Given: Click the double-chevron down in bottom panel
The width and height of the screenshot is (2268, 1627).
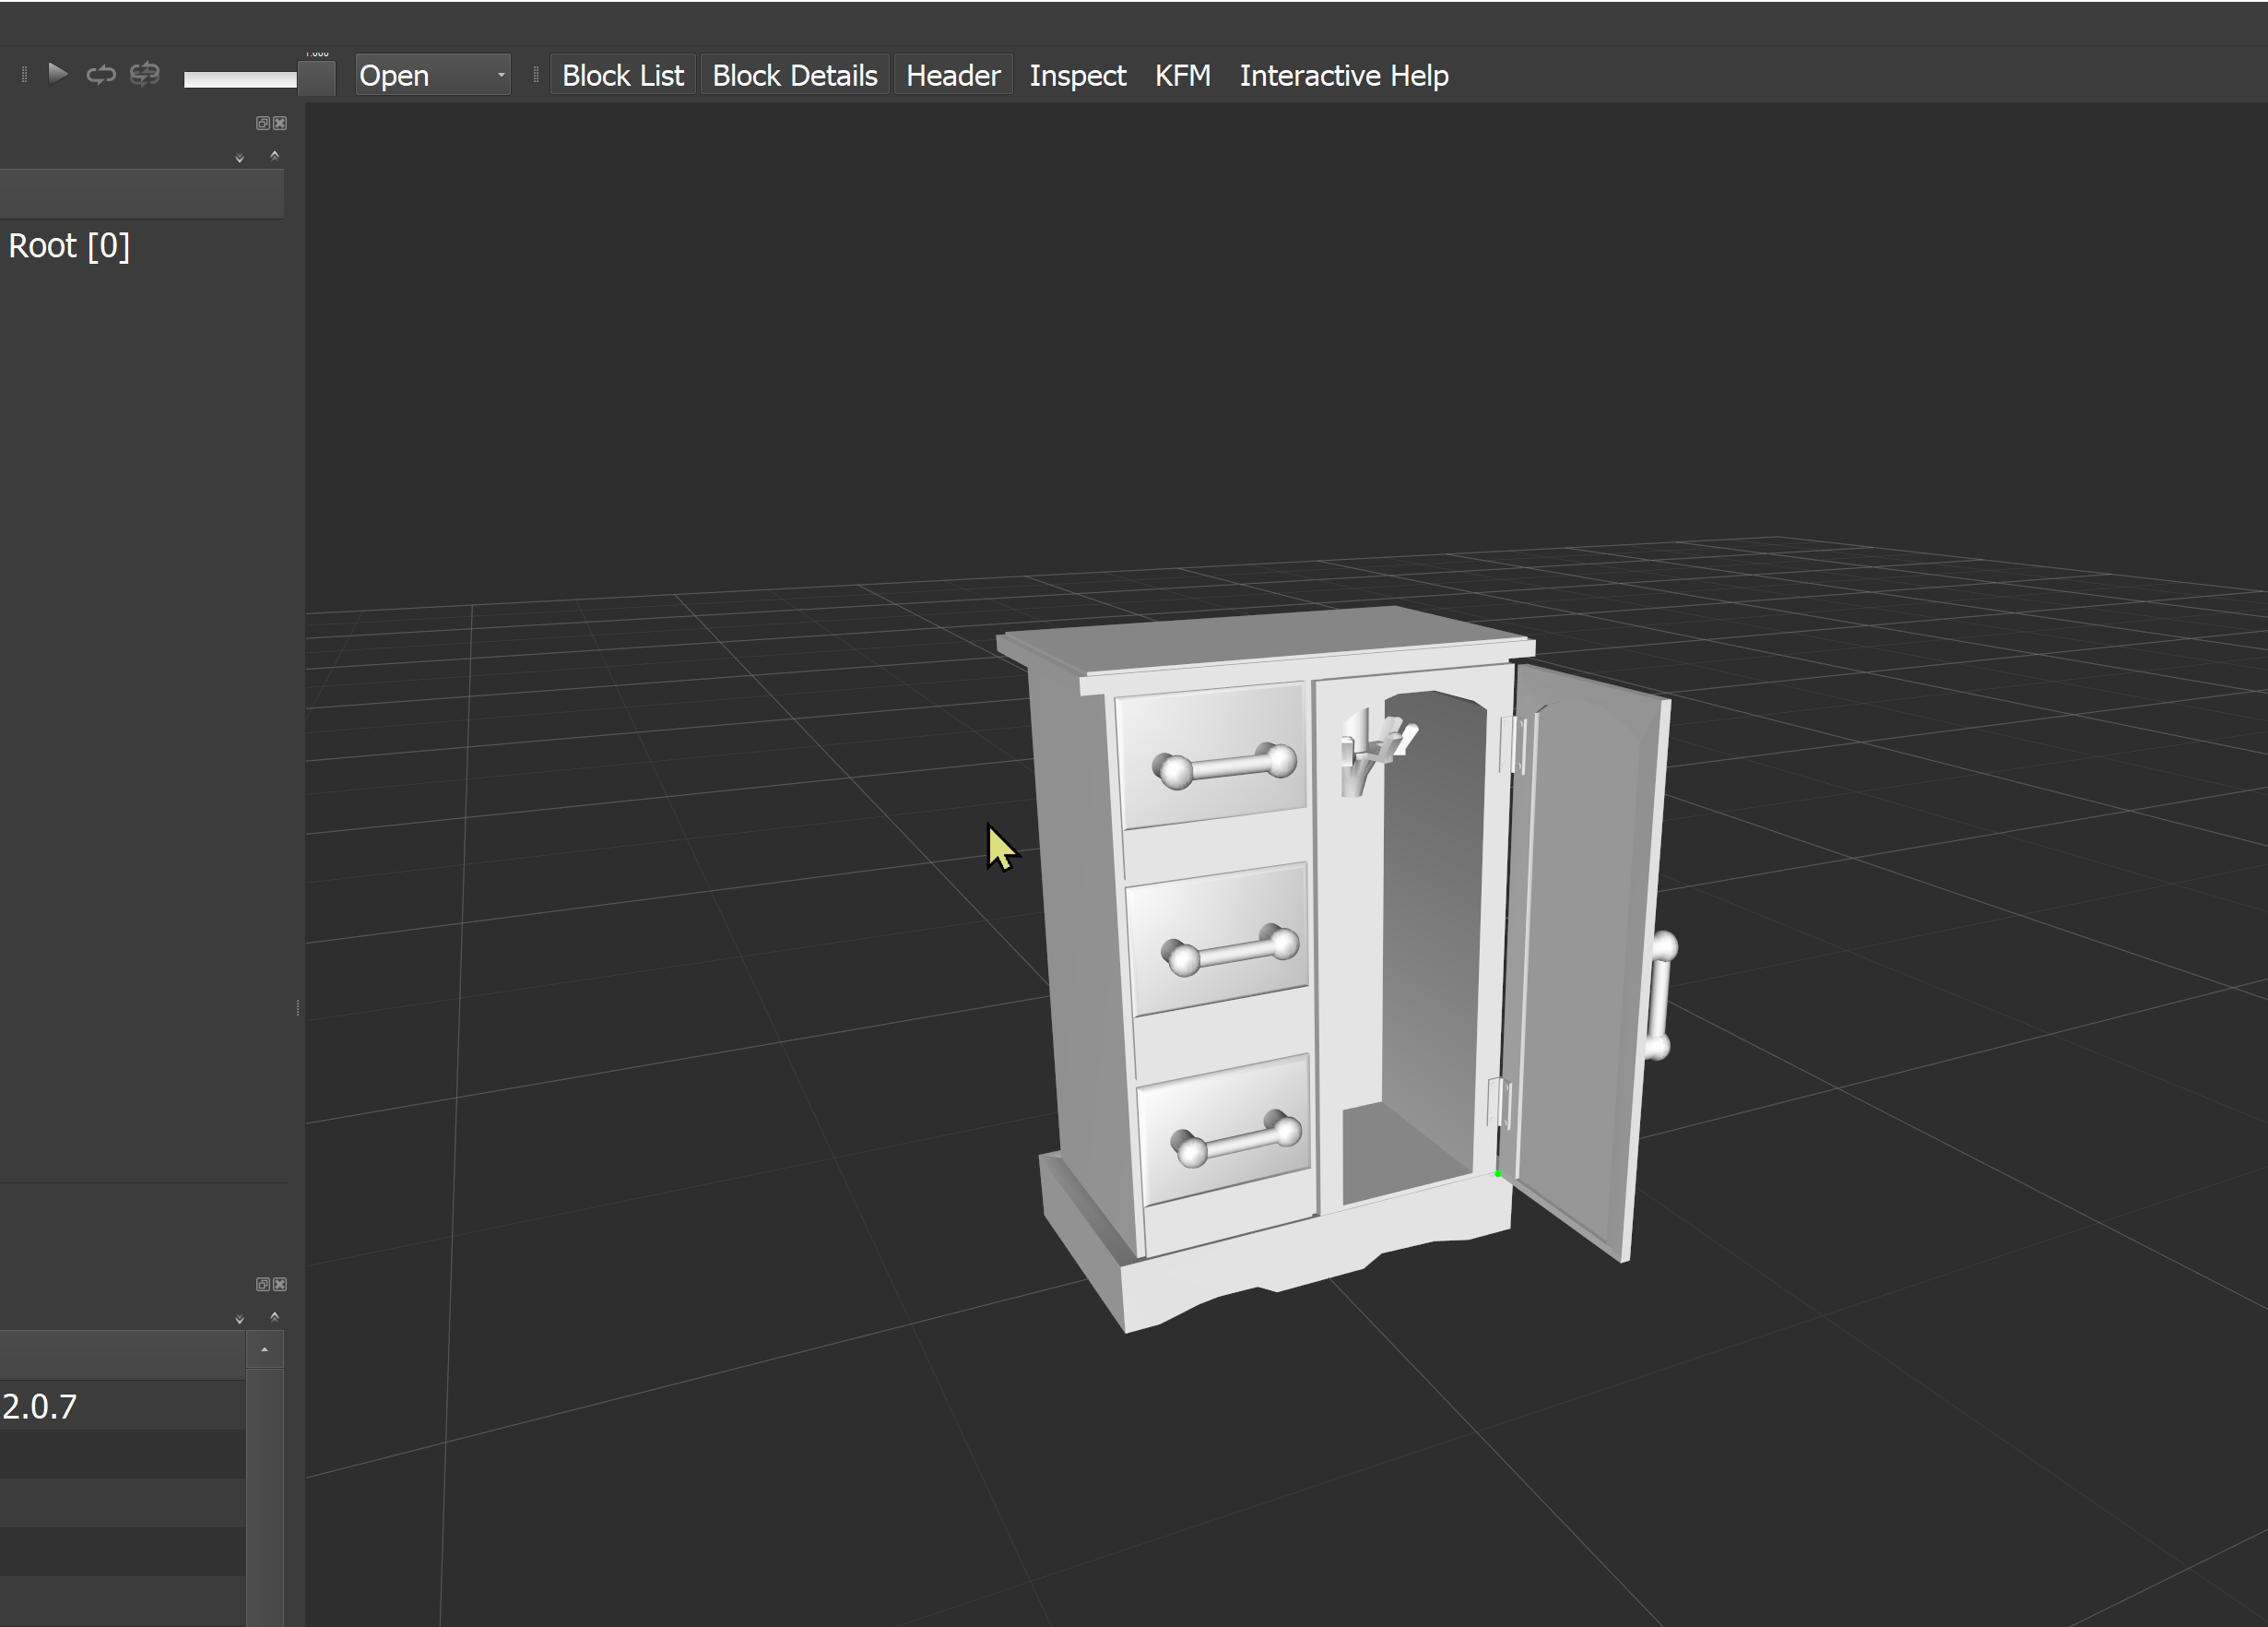Looking at the screenshot, I should pyautogui.click(x=239, y=1319).
